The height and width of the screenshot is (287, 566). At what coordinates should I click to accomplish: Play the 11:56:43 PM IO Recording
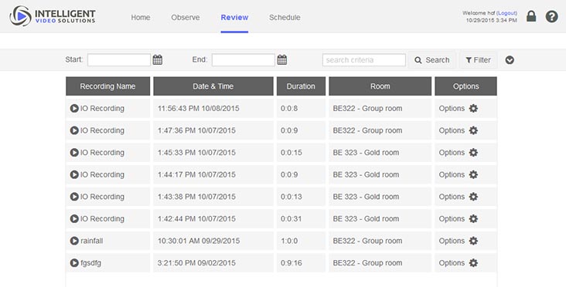pos(74,108)
